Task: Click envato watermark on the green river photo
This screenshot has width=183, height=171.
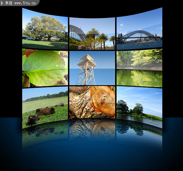Action: pos(148,82)
